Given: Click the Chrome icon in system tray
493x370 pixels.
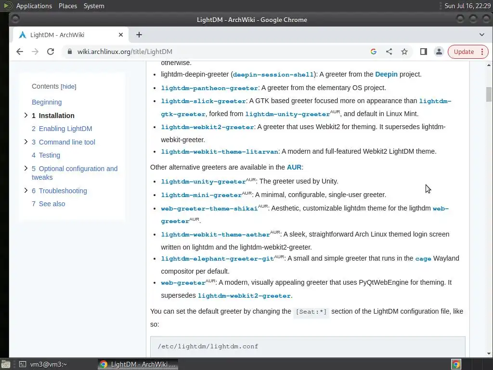Looking at the screenshot, I should pos(456,364).
